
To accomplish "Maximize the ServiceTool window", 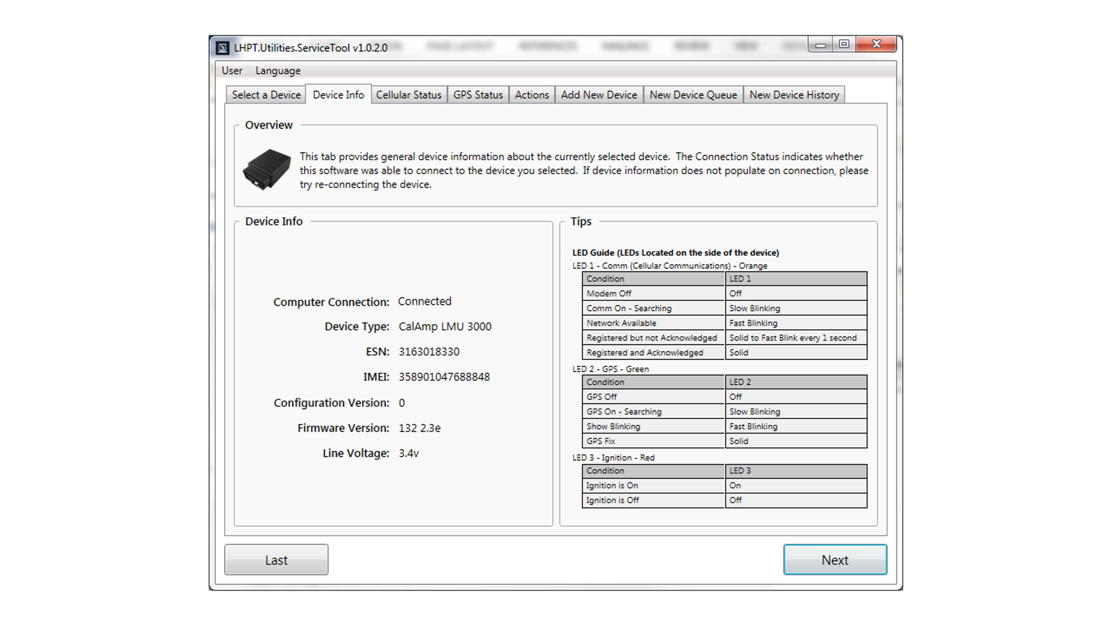I will pos(844,45).
